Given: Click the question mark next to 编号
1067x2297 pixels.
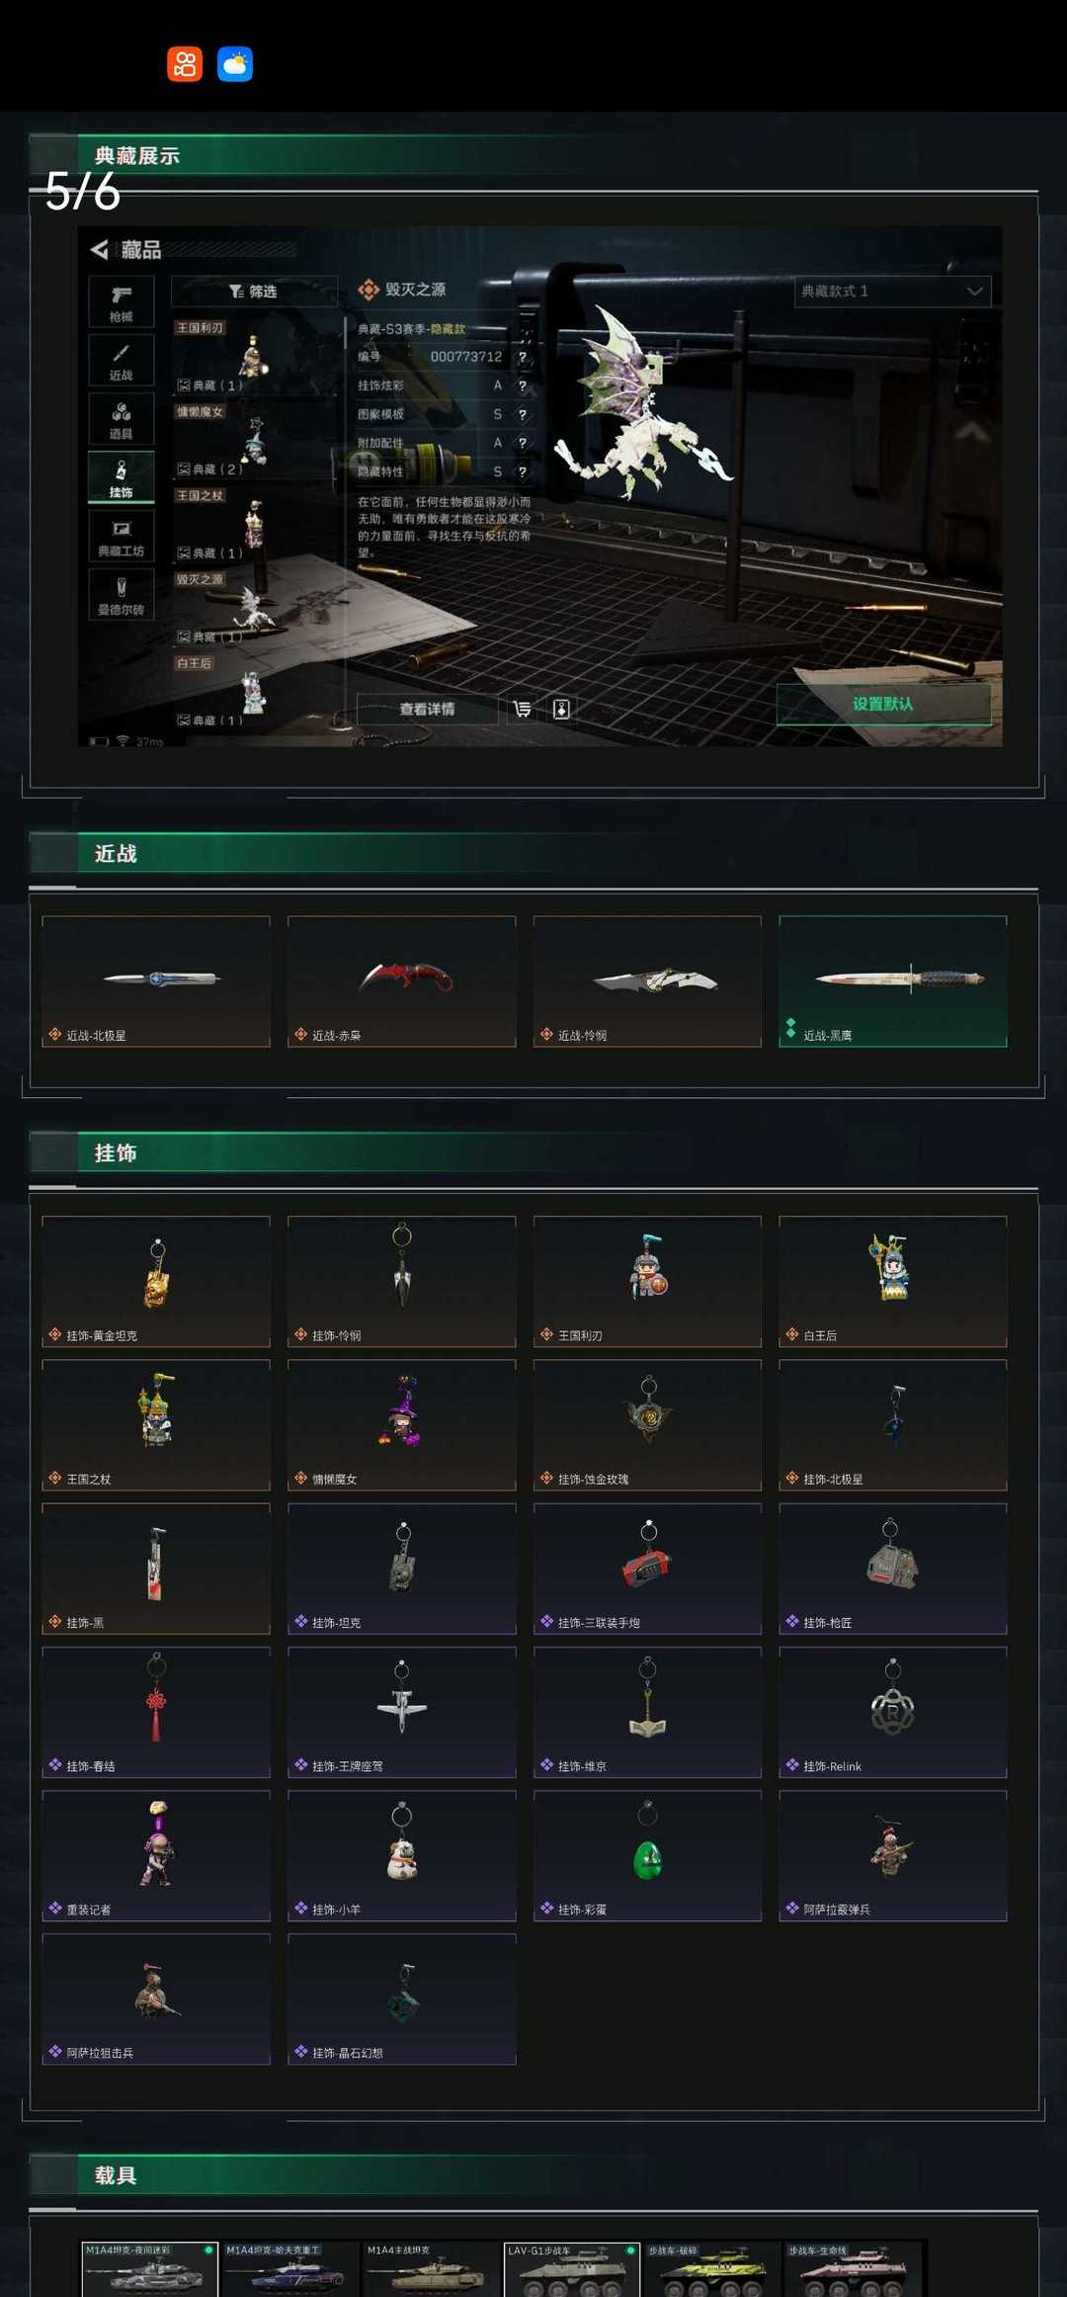Looking at the screenshot, I should (x=523, y=357).
